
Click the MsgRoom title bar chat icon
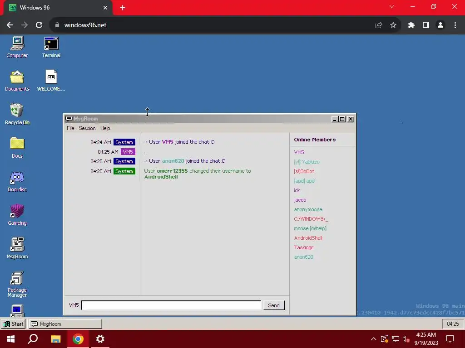[69, 119]
